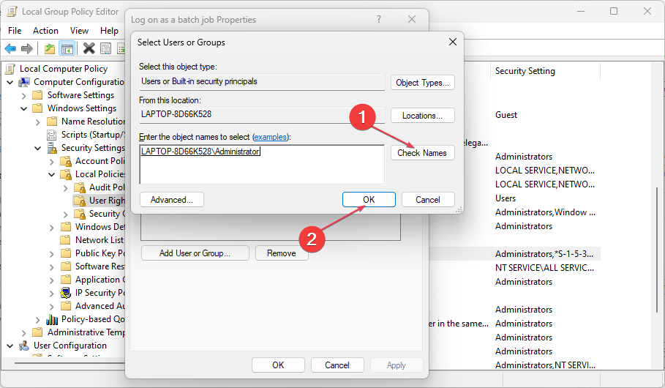Expand the Account Policies node
Screen dimensions: 665x388
click(52, 161)
